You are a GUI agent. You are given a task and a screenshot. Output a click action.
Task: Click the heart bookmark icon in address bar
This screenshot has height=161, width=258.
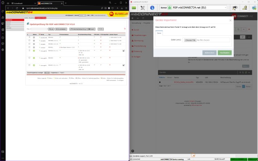[113, 8]
